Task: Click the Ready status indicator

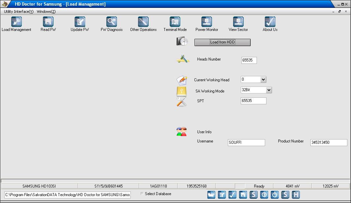Action: pyautogui.click(x=259, y=186)
